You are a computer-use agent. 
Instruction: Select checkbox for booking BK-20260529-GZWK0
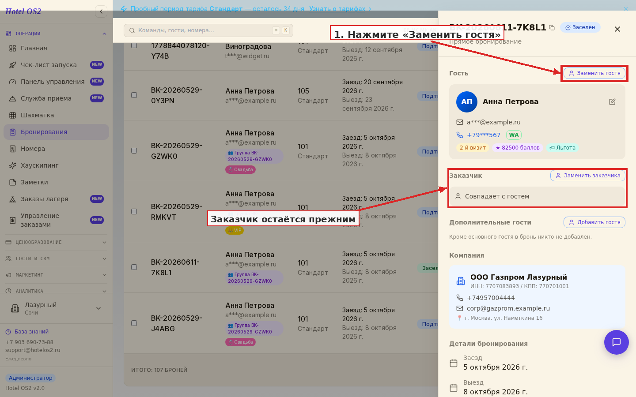pyautogui.click(x=134, y=151)
